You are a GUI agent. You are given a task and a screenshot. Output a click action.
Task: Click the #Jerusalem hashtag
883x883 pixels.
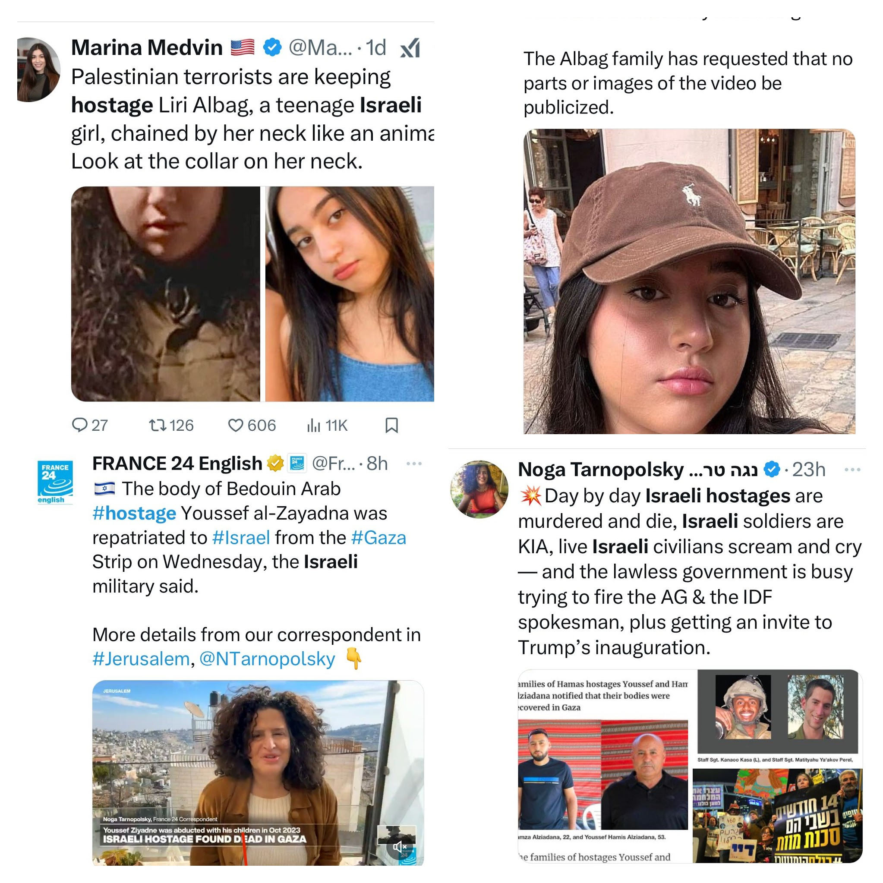141,659
